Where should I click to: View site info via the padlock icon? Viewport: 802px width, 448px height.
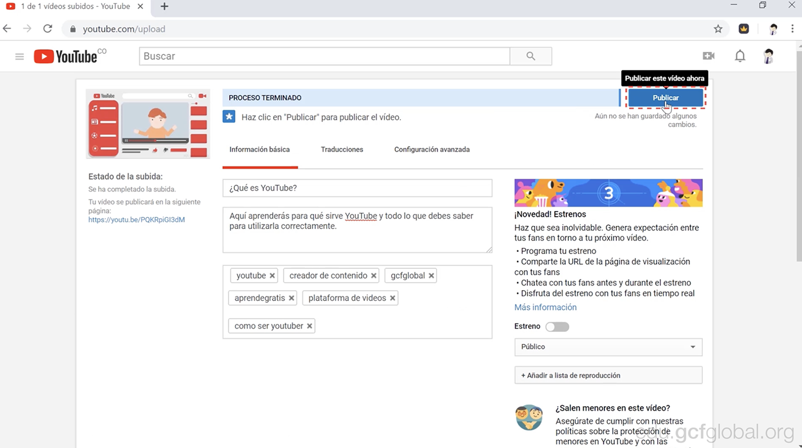click(73, 29)
